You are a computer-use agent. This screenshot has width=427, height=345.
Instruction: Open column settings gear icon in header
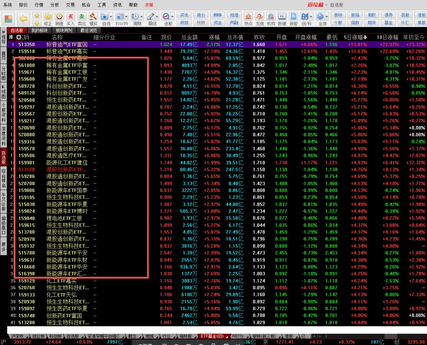19,37
